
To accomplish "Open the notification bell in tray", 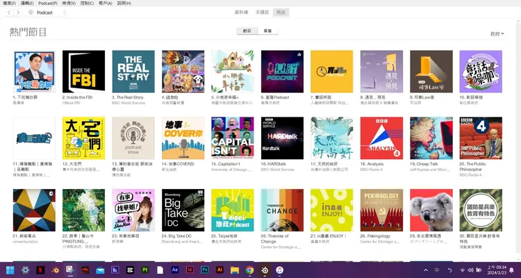I will (511, 270).
